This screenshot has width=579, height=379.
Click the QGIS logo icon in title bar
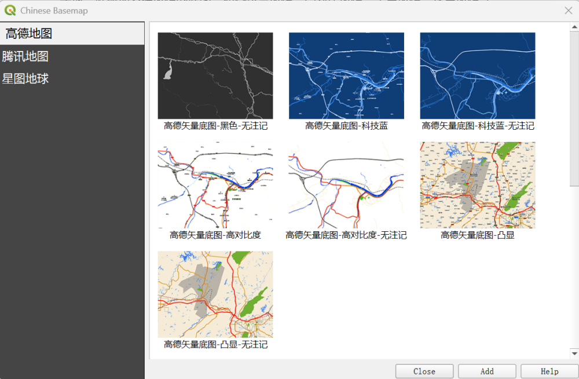pos(10,10)
